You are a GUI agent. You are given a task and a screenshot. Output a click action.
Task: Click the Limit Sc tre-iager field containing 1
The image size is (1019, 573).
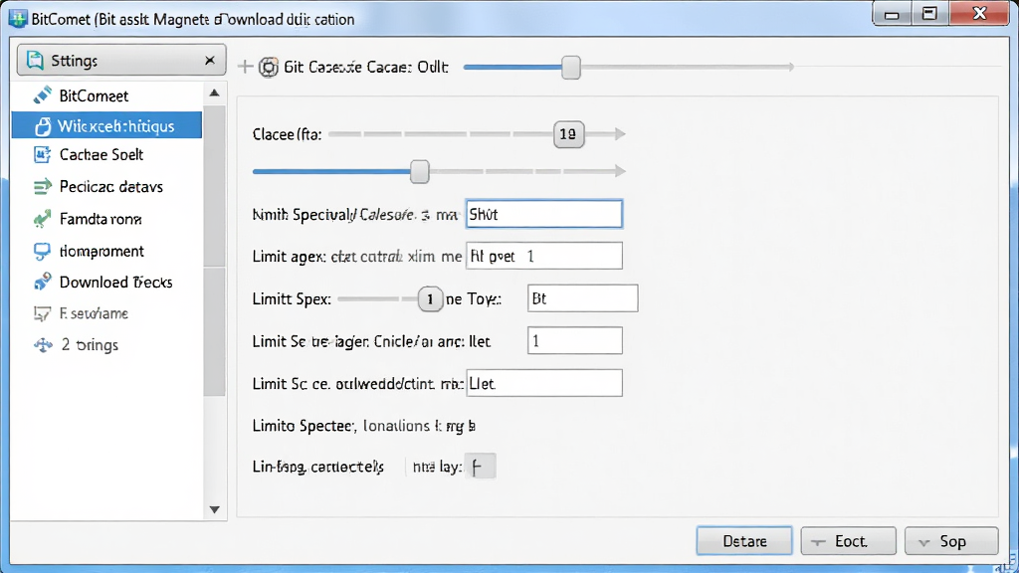574,340
